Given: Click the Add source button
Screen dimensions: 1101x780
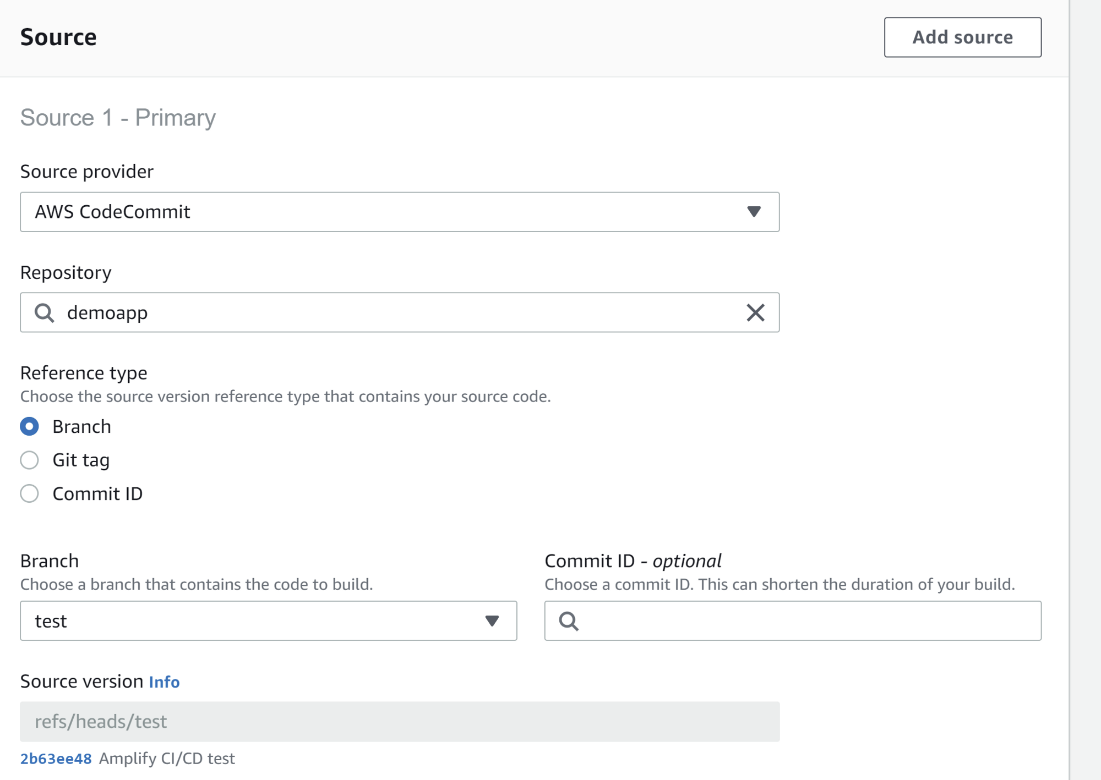Looking at the screenshot, I should tap(962, 37).
